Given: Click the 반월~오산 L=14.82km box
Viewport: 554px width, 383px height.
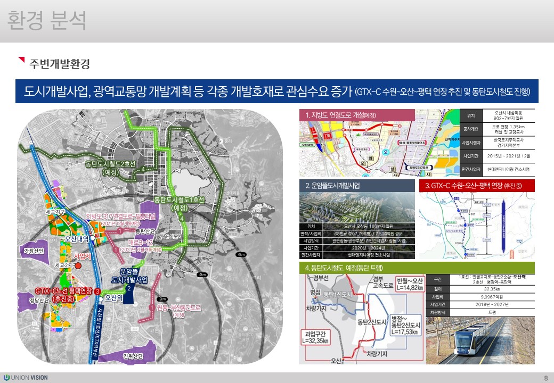Looking at the screenshot, I should [410, 284].
